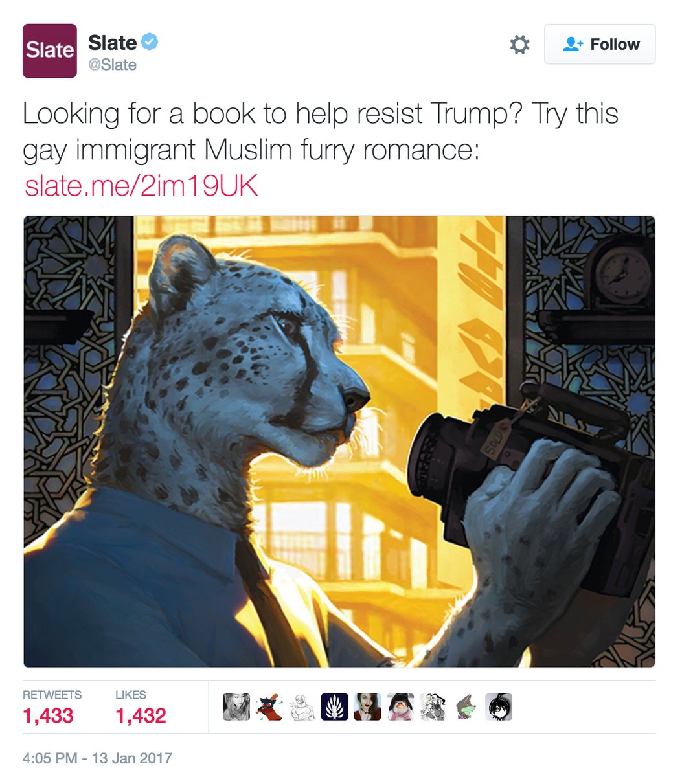Open the gear settings menu
The image size is (682, 777).
click(519, 45)
